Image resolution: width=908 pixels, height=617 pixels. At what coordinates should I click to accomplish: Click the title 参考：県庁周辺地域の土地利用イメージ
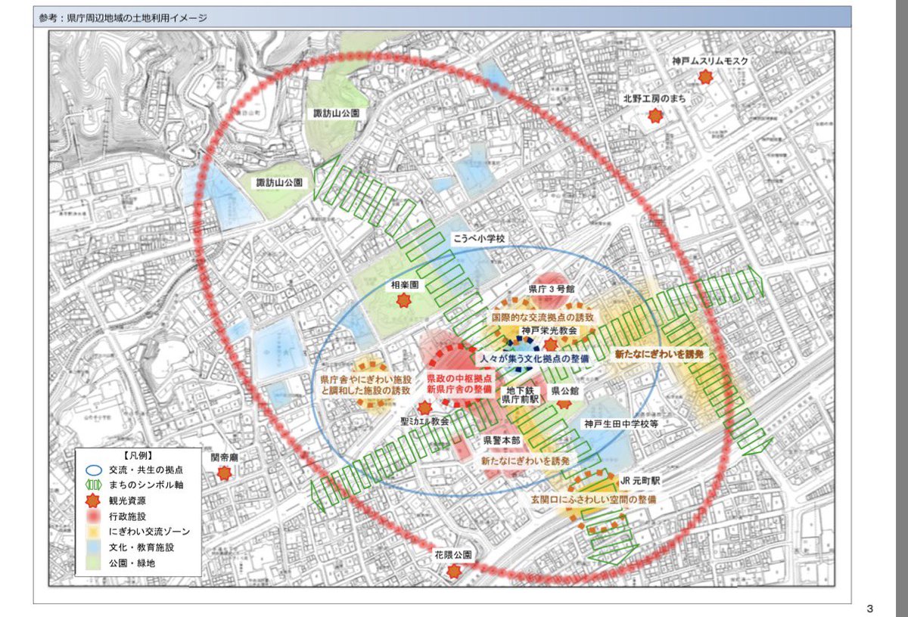pos(123,17)
